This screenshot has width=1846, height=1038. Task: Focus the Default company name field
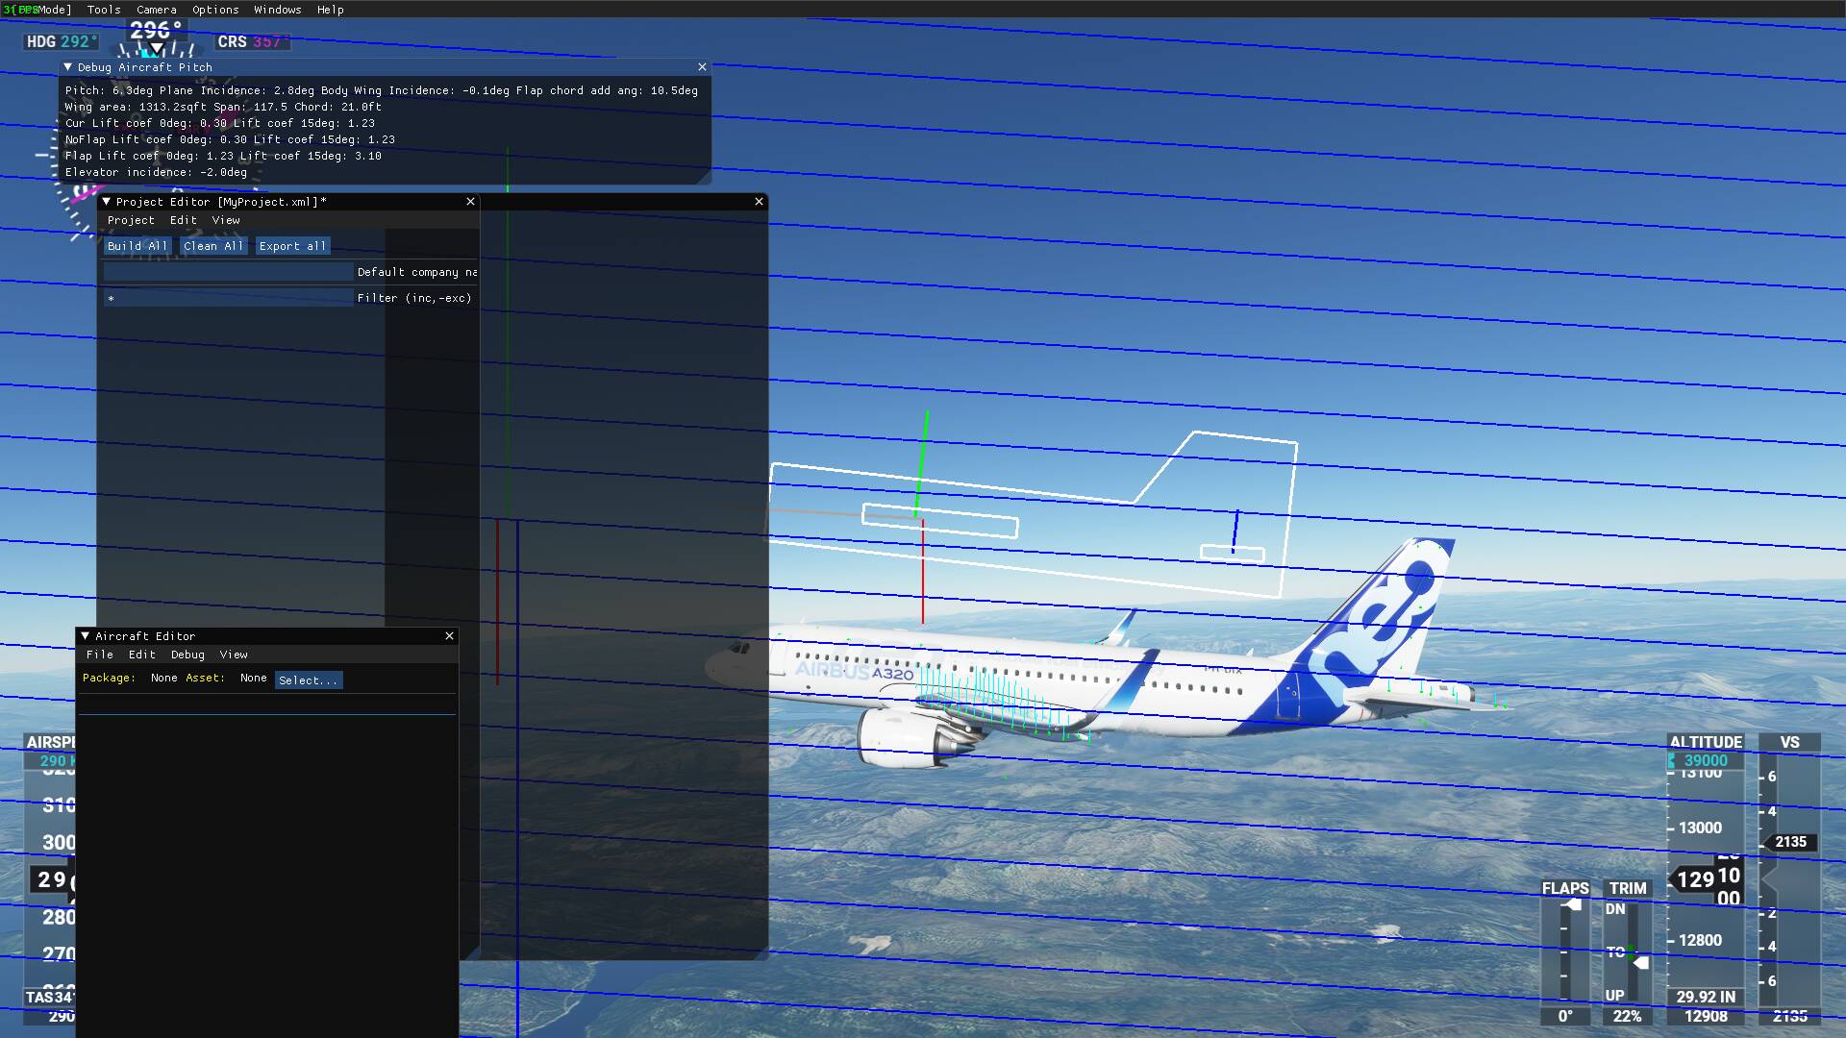point(228,272)
